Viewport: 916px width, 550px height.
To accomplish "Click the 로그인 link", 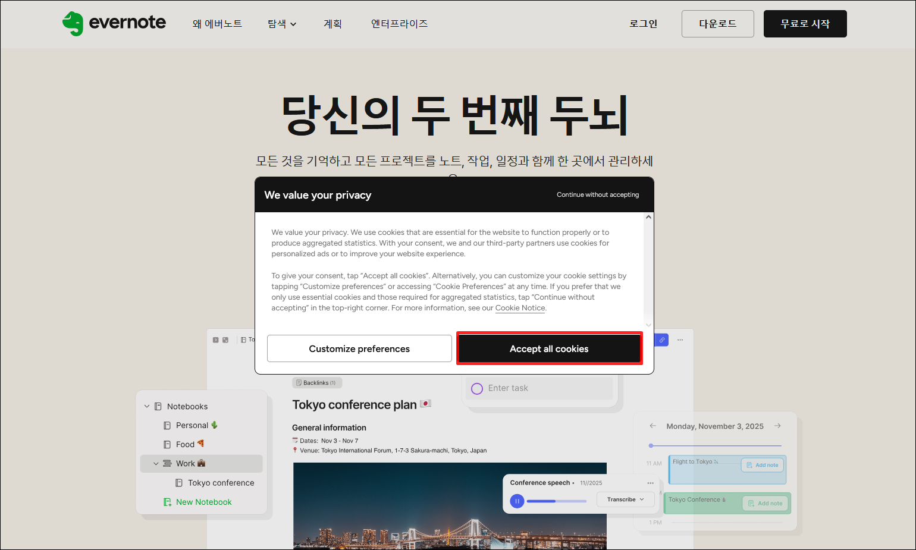I will click(644, 24).
